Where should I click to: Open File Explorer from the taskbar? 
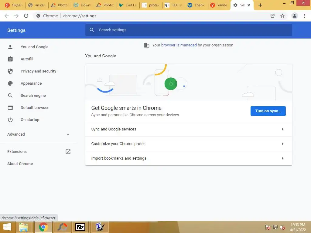24,227
